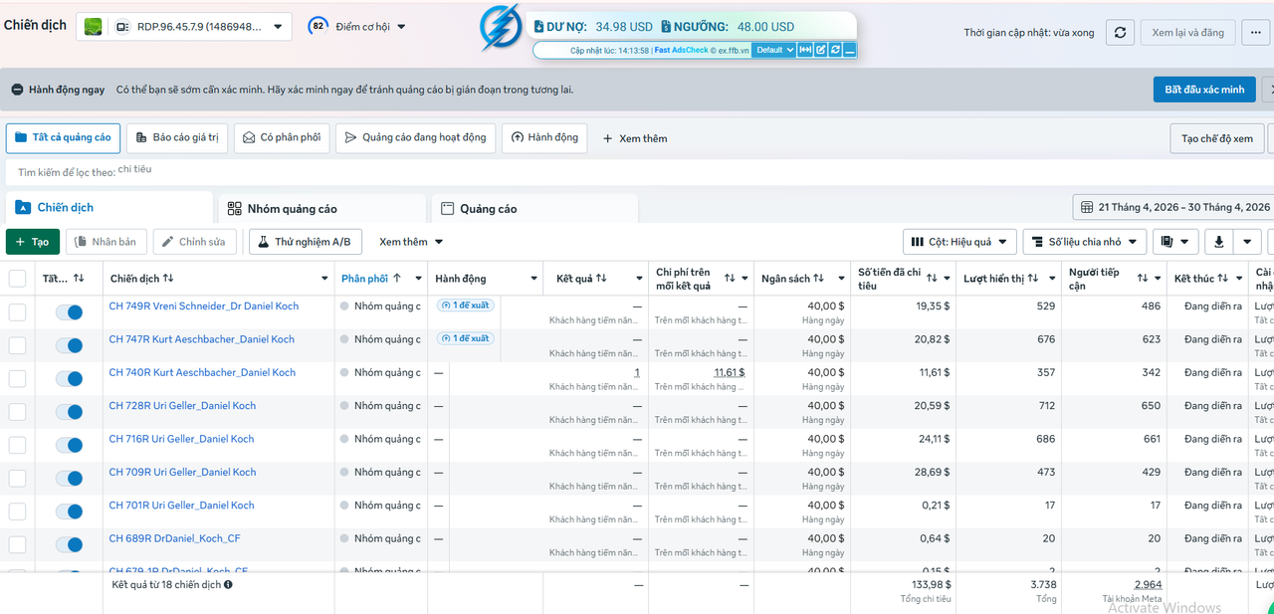This screenshot has width=1274, height=614.
Task: Click the calendar icon in date range
Action: pyautogui.click(x=1087, y=207)
